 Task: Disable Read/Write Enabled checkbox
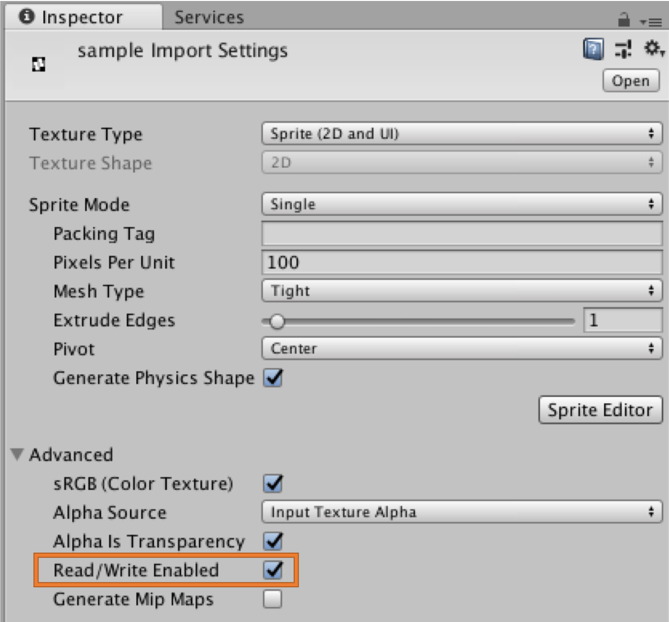coord(273,570)
